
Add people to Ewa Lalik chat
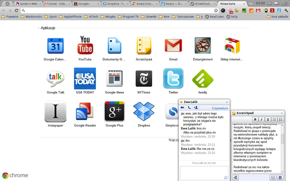196,108
